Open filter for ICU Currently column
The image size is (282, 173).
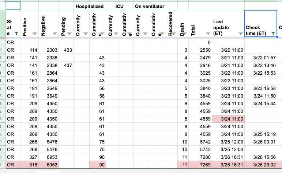point(116,33)
